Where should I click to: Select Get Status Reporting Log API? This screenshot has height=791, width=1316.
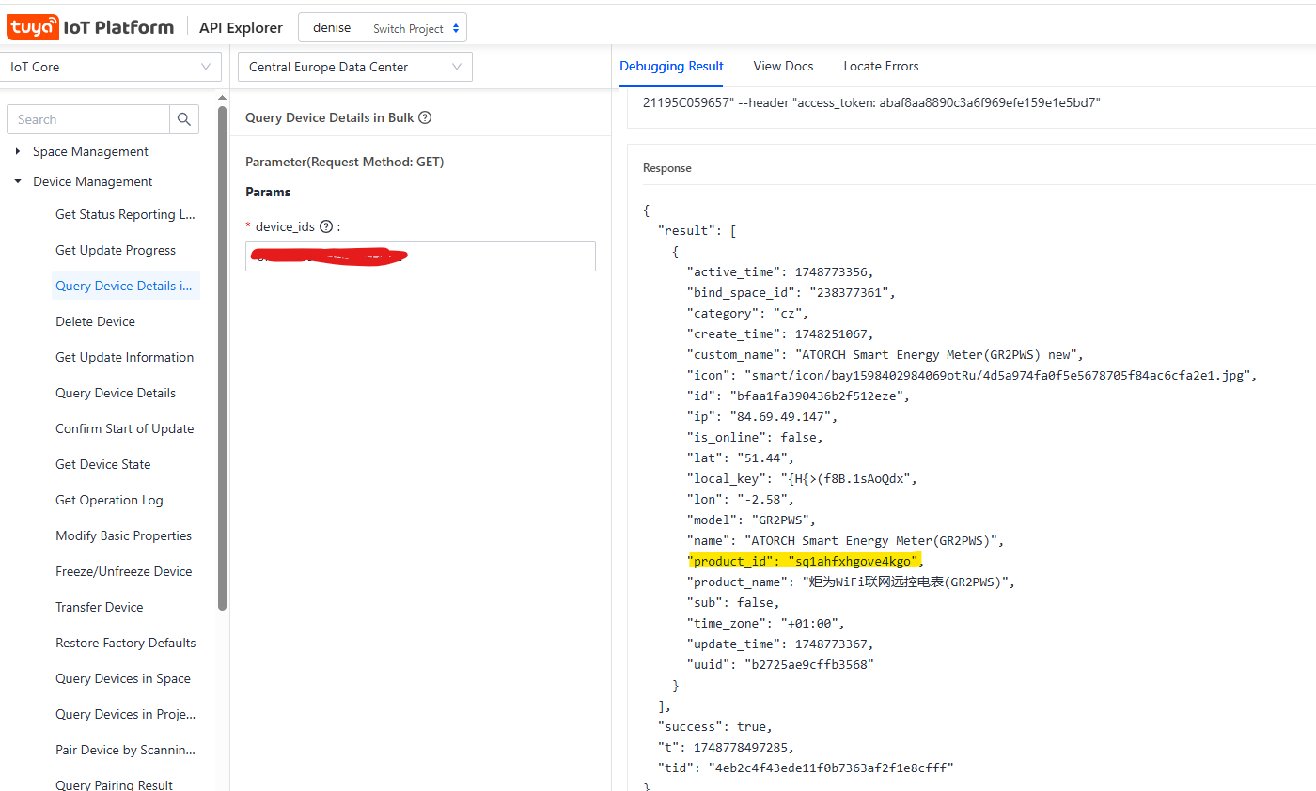tap(125, 214)
